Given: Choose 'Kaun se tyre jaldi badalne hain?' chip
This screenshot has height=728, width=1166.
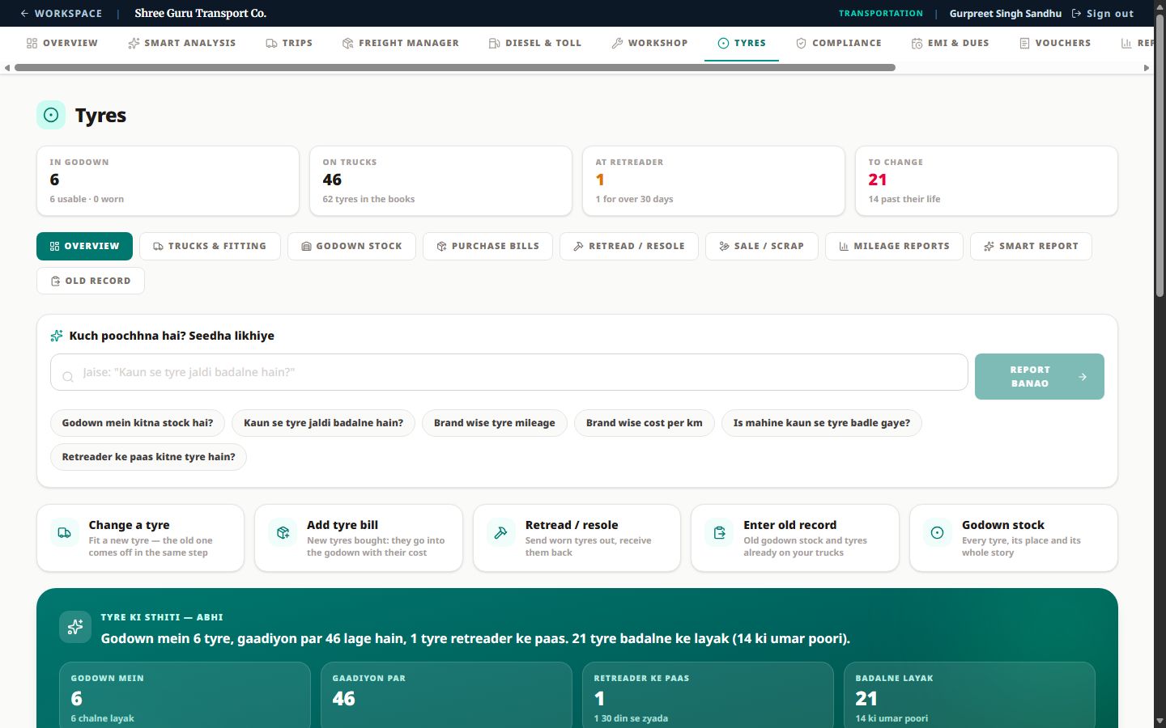Looking at the screenshot, I should [x=323, y=423].
